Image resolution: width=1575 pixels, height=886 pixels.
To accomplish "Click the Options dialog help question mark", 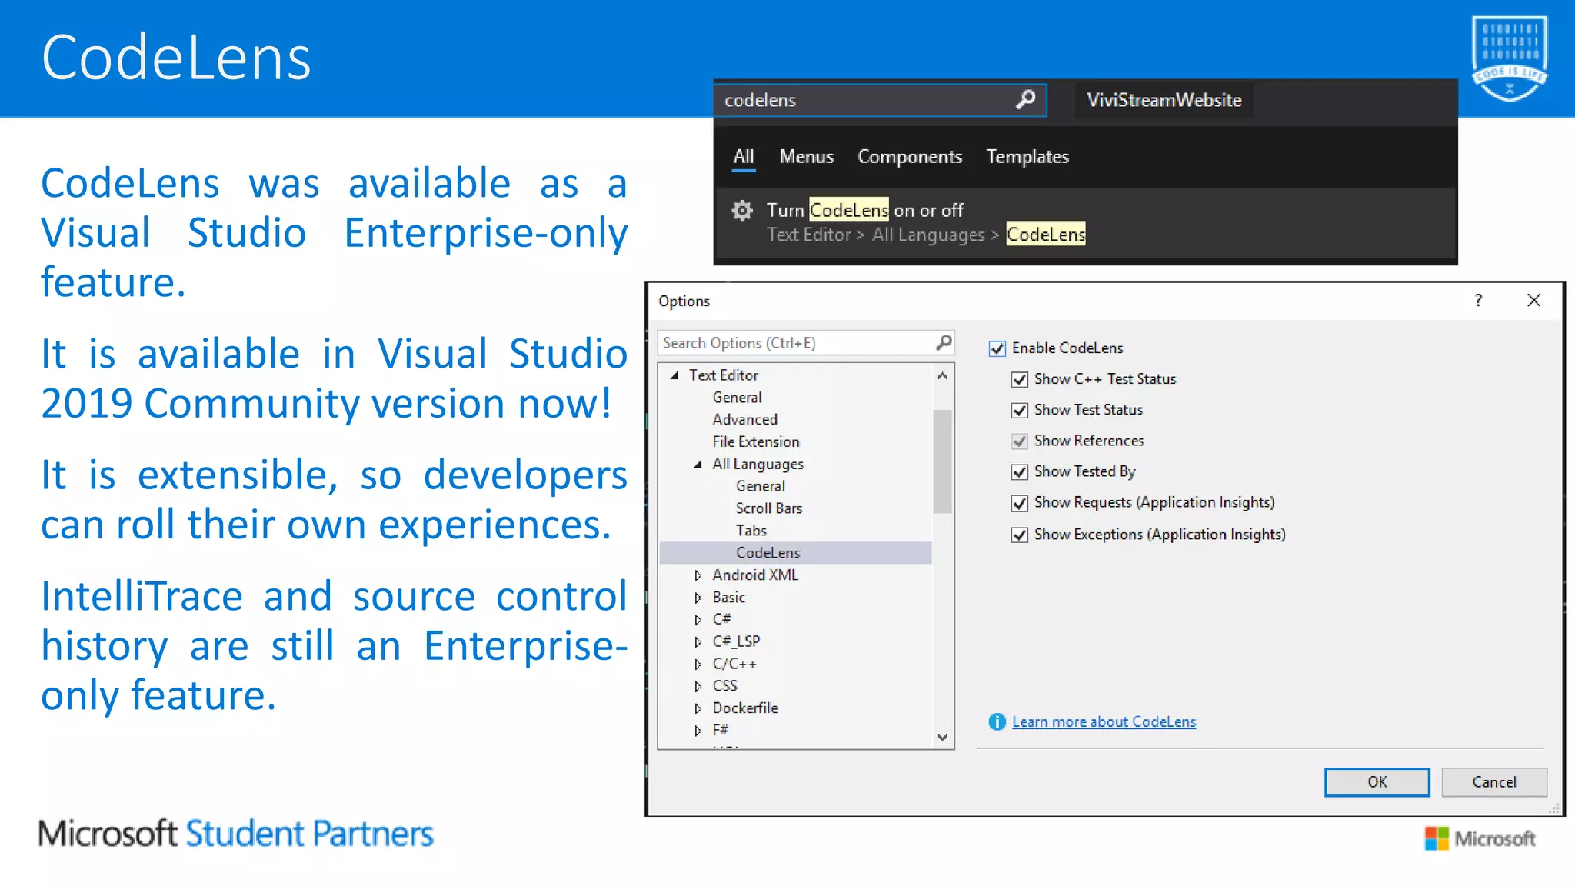I will tap(1478, 301).
